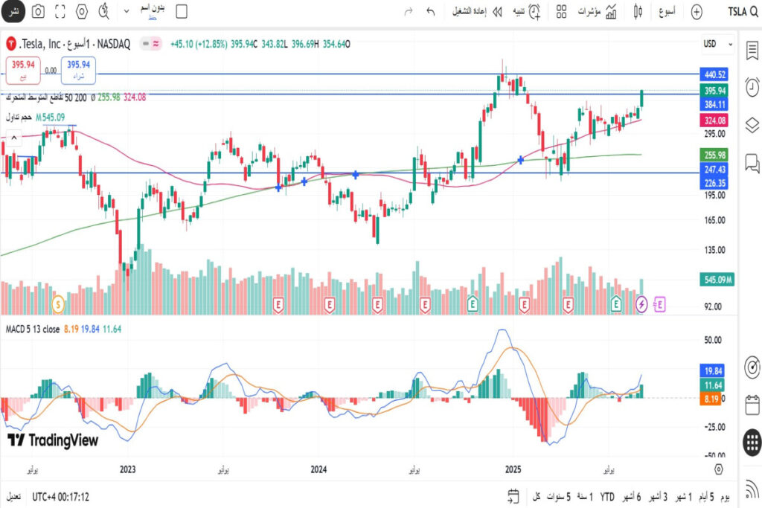Viewport: 762px width, 508px height.
Task: Toggle the chart scale settings gear at bottom right
Action: [718, 469]
